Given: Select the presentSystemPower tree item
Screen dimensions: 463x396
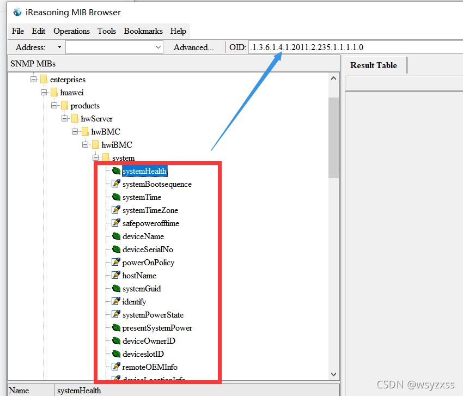Looking at the screenshot, I should click(x=157, y=328).
